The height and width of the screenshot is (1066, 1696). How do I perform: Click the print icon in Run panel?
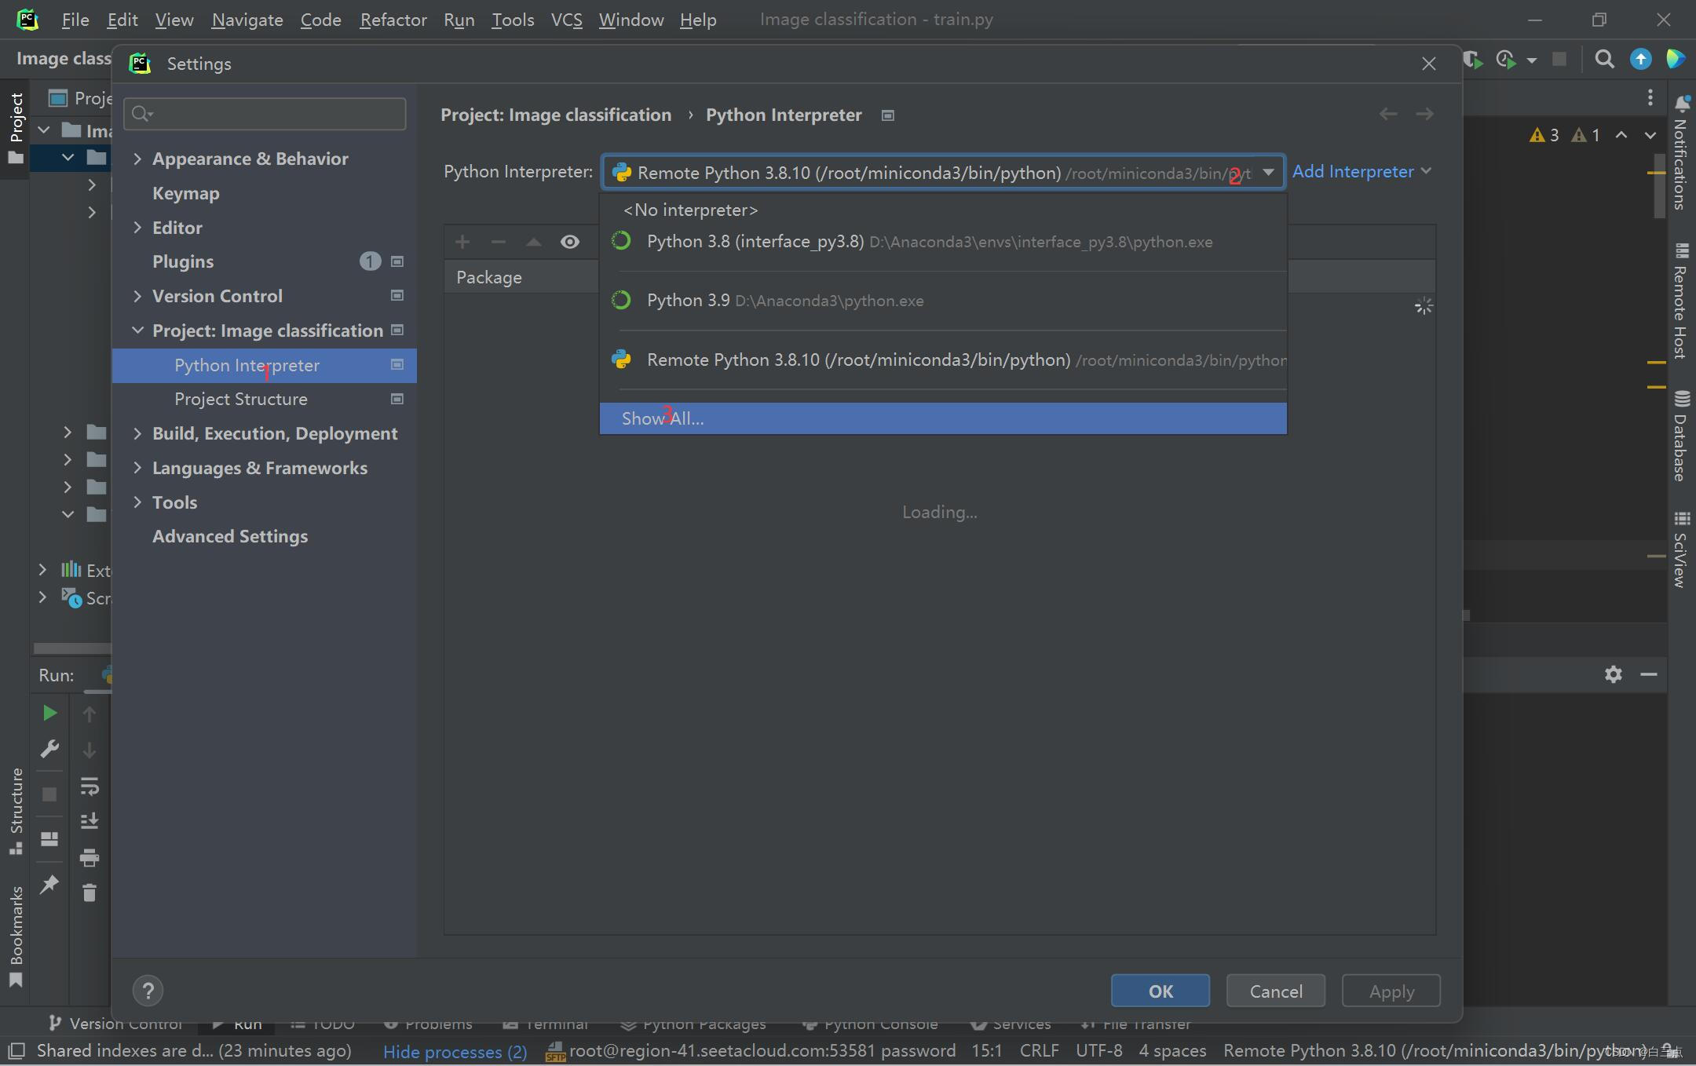[90, 857]
